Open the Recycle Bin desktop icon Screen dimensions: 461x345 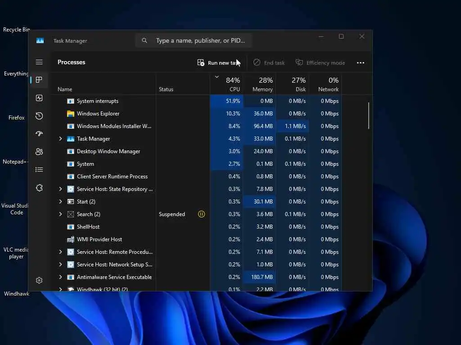click(x=16, y=30)
